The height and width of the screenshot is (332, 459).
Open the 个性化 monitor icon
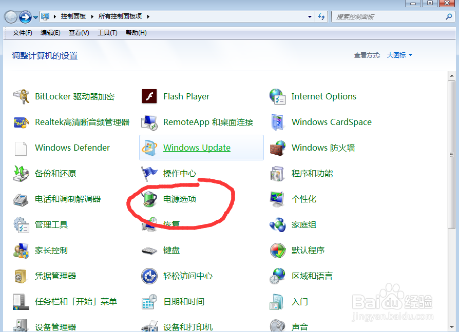click(278, 199)
